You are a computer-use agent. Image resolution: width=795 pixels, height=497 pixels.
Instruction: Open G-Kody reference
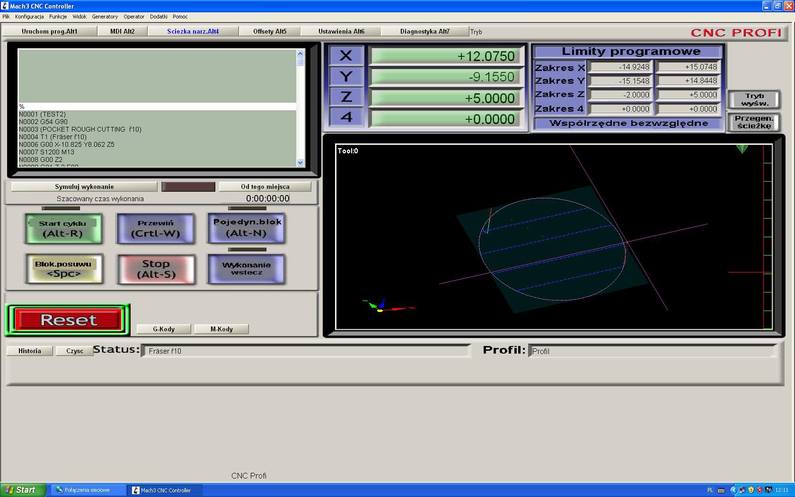tap(164, 329)
